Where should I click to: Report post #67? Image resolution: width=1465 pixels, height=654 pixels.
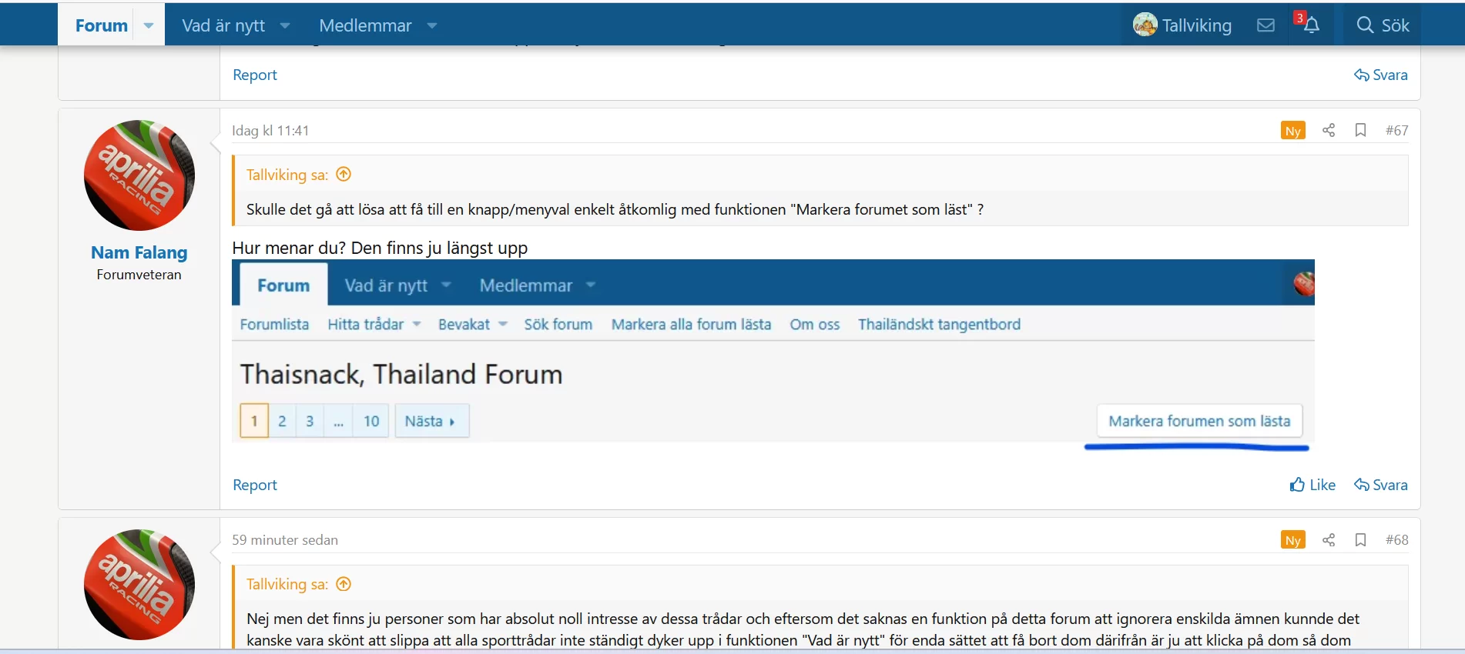click(255, 485)
